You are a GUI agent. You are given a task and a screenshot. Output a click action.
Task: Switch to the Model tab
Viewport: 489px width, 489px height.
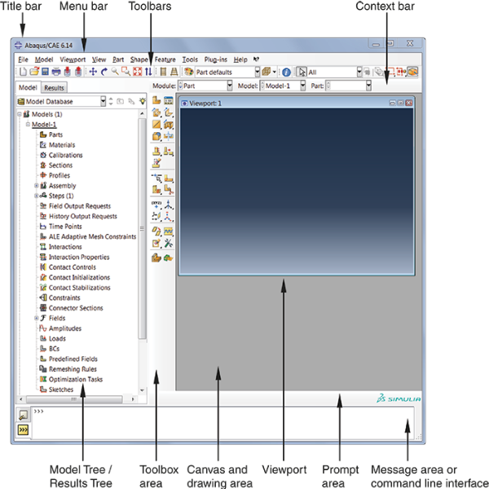point(28,88)
